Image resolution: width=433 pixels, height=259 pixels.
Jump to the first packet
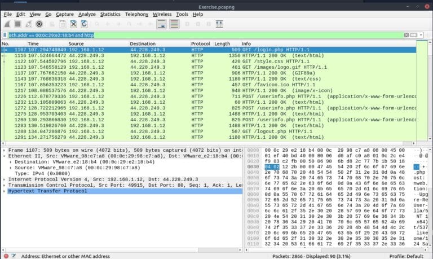pyautogui.click(x=140, y=24)
